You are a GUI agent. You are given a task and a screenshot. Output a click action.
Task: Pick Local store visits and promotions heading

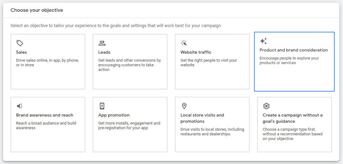(x=202, y=118)
